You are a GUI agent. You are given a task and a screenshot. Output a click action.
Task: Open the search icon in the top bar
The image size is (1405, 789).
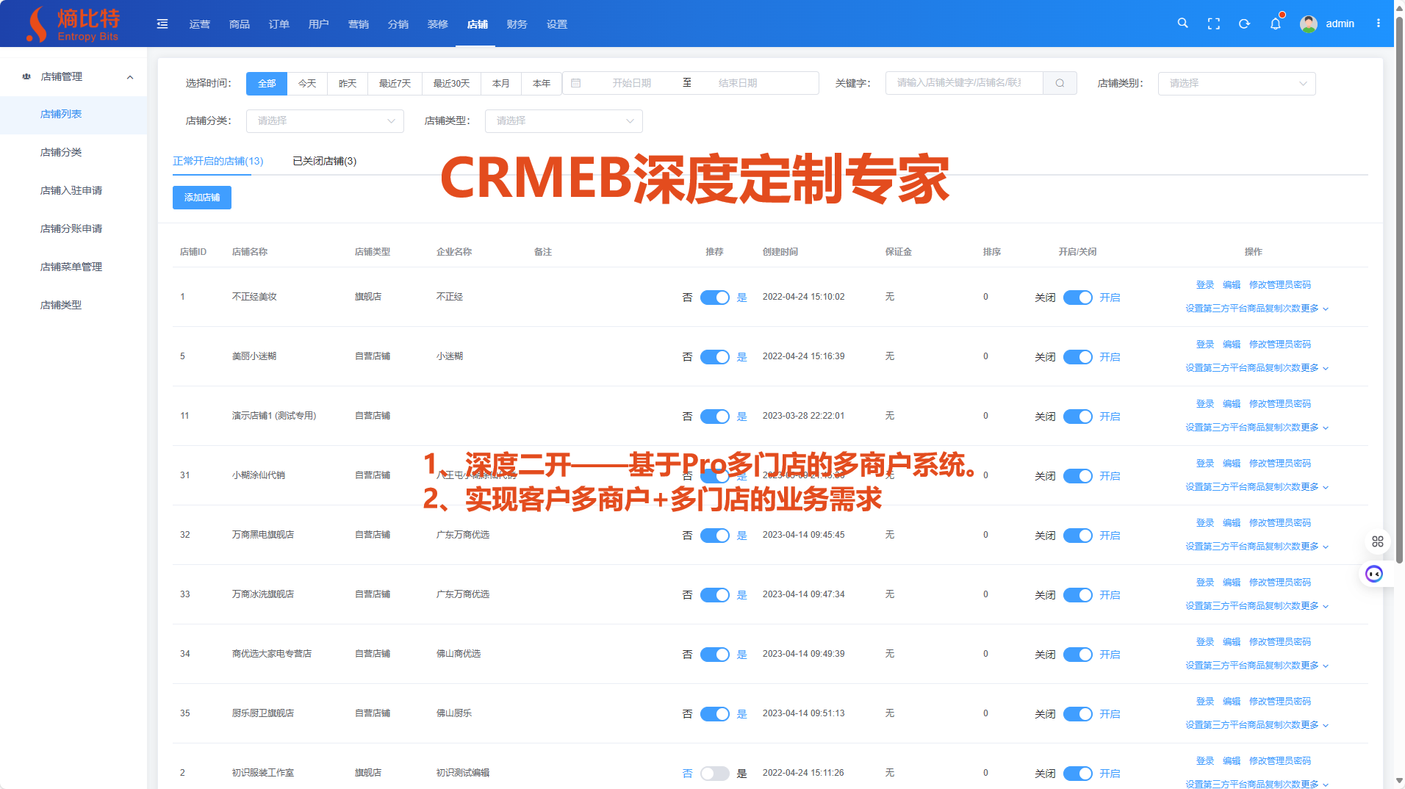pyautogui.click(x=1182, y=24)
